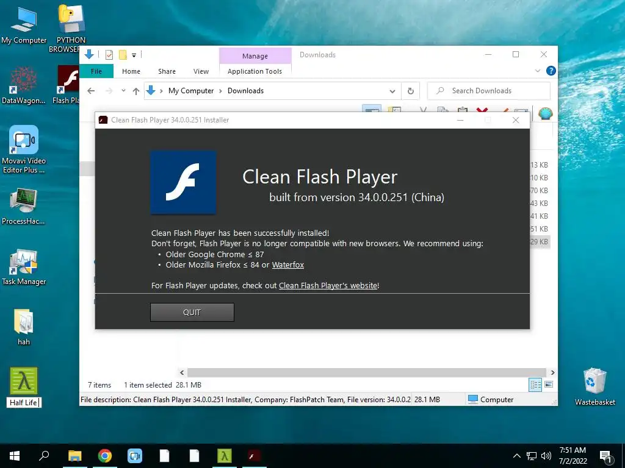The image size is (625, 468).
Task: Launch Google Chrome from taskbar
Action: 104,456
